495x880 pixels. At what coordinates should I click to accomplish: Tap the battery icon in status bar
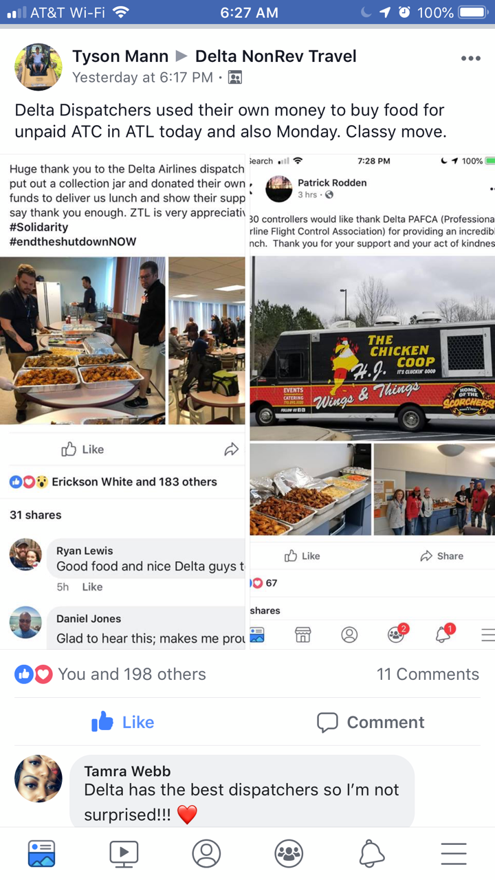tap(472, 12)
